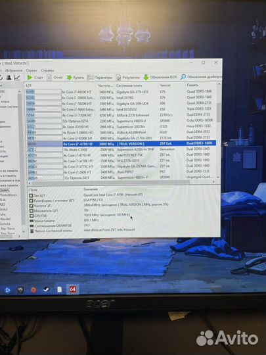Image resolution: width=266 pixels, height=355 pixels.
Task: Click the AIDA64 taskbar icon
Action: click(73, 289)
